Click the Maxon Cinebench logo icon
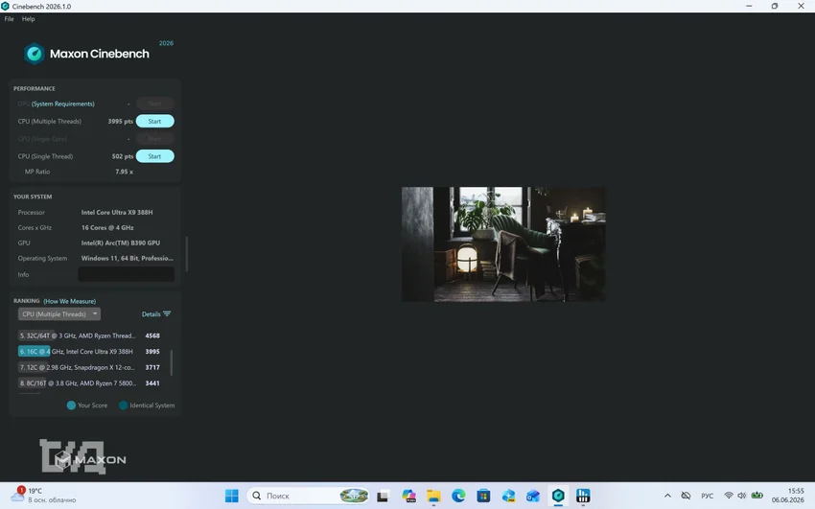This screenshot has height=509, width=815. (x=35, y=54)
